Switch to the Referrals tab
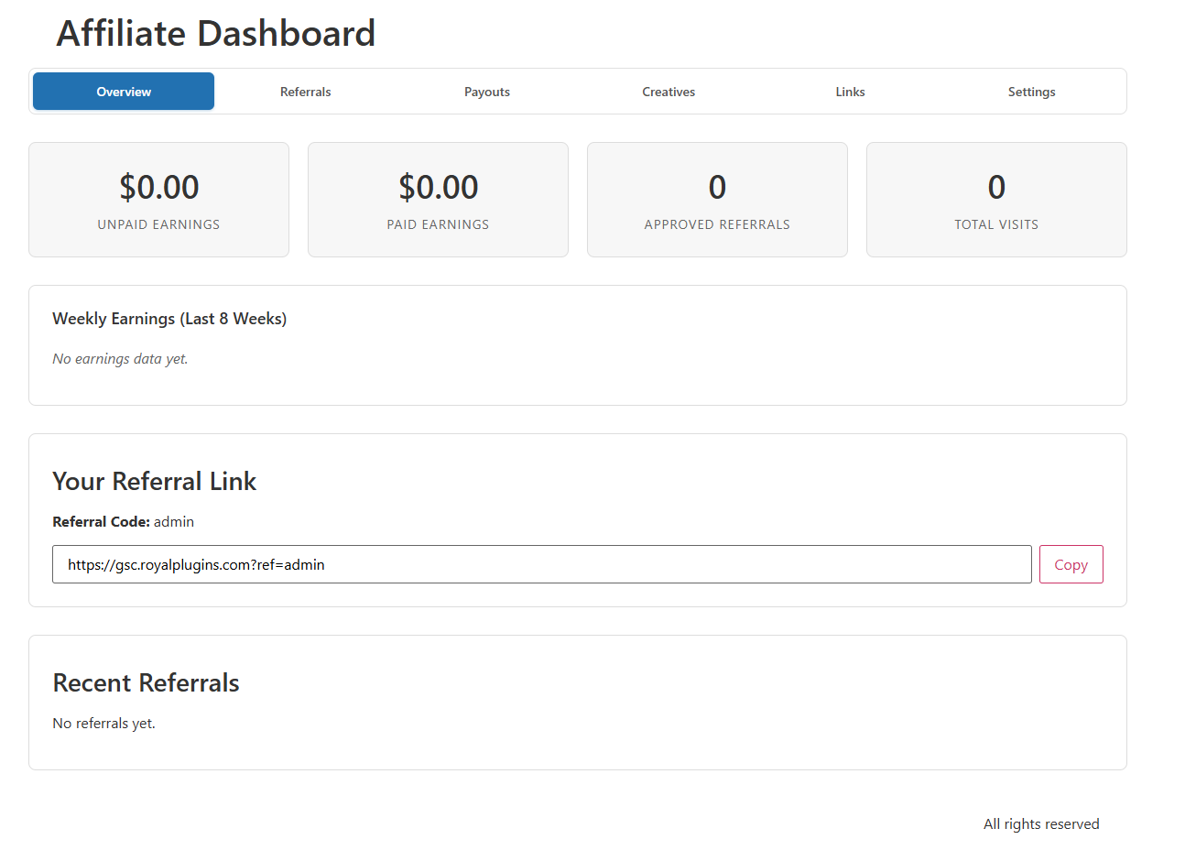 point(305,91)
